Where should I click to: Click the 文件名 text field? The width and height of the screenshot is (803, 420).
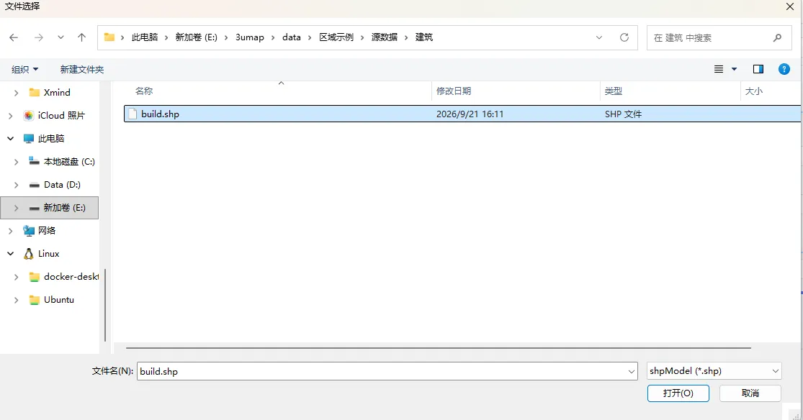[x=387, y=371]
